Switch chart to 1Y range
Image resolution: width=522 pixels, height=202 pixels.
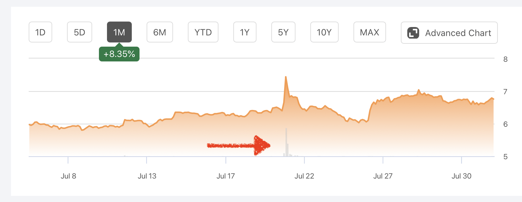[245, 32]
